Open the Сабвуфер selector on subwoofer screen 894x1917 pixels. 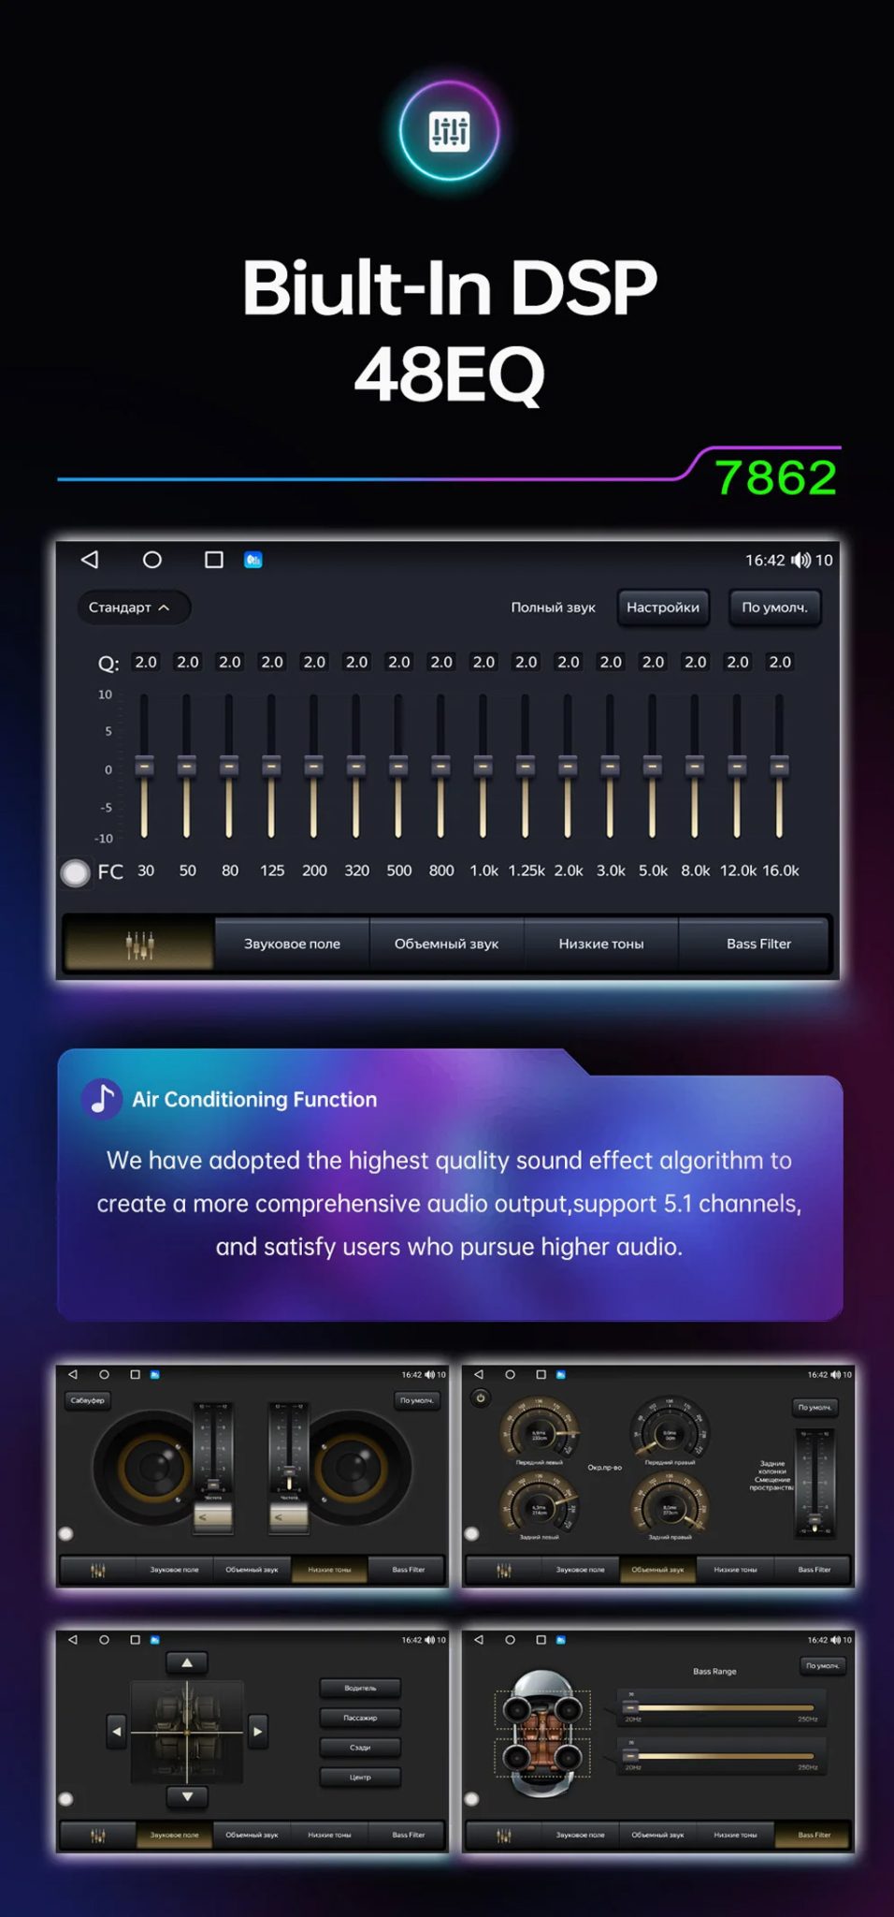click(x=88, y=1400)
